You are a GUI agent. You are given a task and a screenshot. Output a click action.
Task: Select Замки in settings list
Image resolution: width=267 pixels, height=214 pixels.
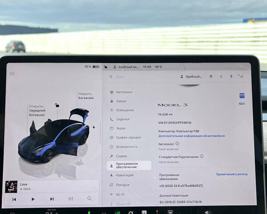[121, 101]
